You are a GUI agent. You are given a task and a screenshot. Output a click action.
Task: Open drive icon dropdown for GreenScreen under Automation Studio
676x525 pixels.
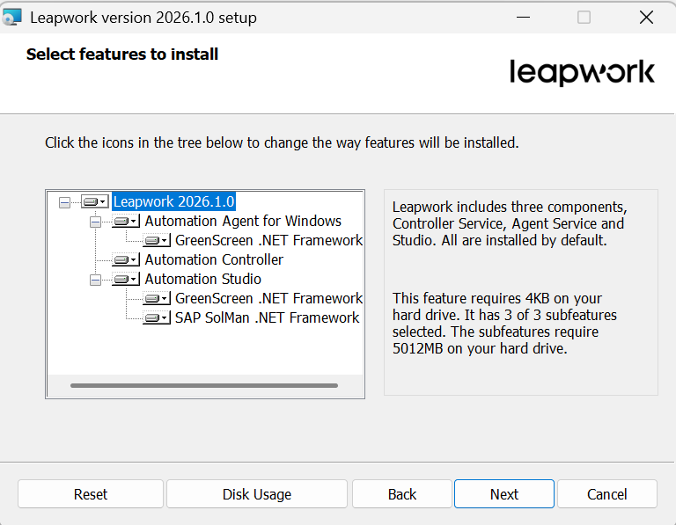pos(157,298)
